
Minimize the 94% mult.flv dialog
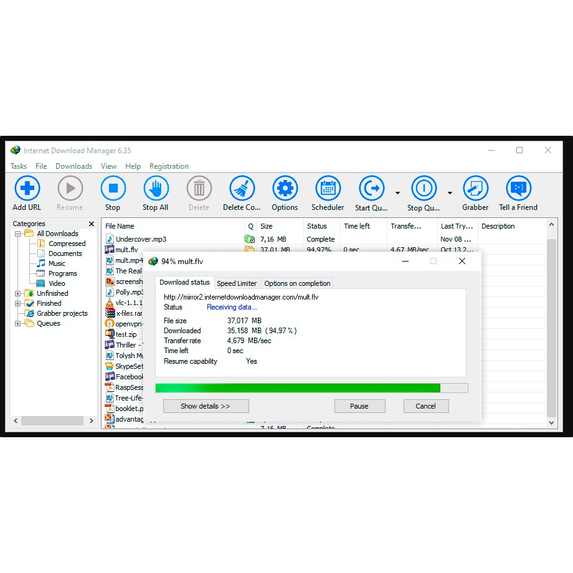coord(405,262)
